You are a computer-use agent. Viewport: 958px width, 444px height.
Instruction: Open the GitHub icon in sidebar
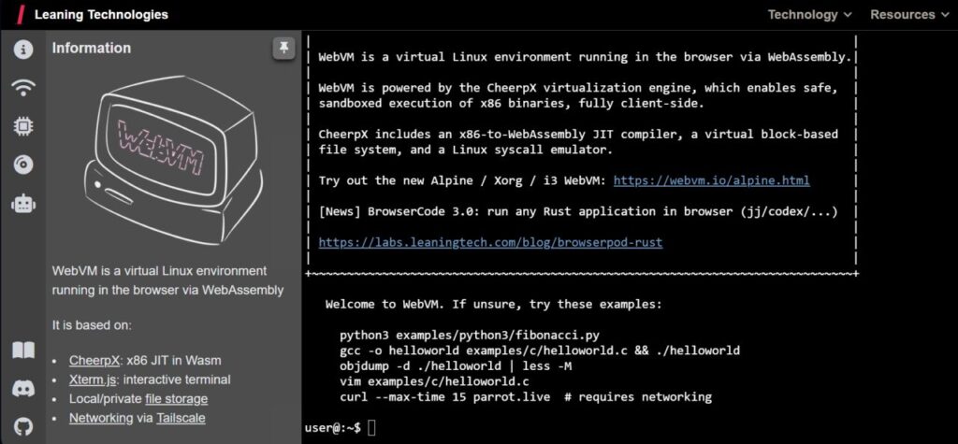tap(23, 426)
